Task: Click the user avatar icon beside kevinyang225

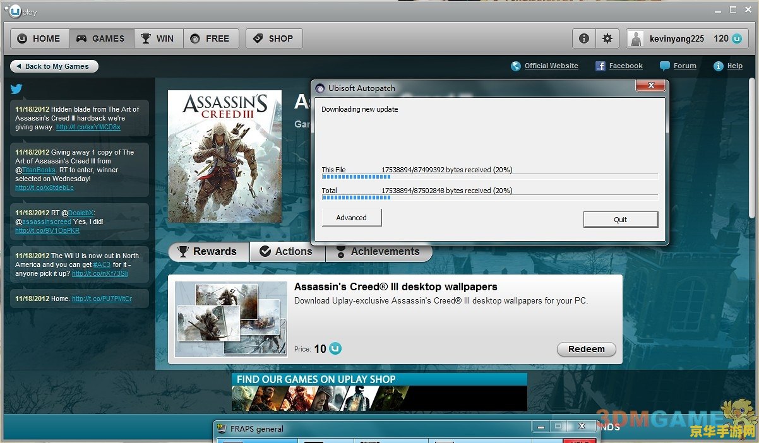Action: coord(636,38)
